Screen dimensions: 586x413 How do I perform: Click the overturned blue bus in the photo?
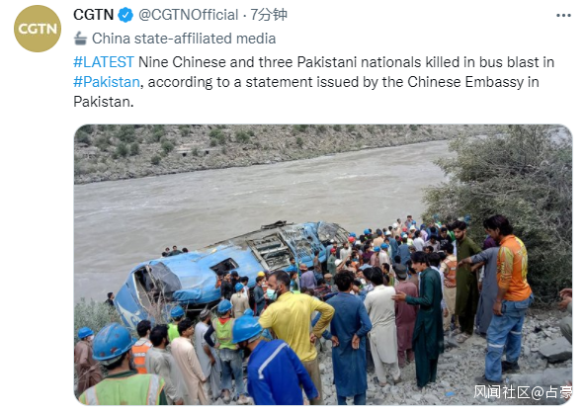(x=228, y=266)
